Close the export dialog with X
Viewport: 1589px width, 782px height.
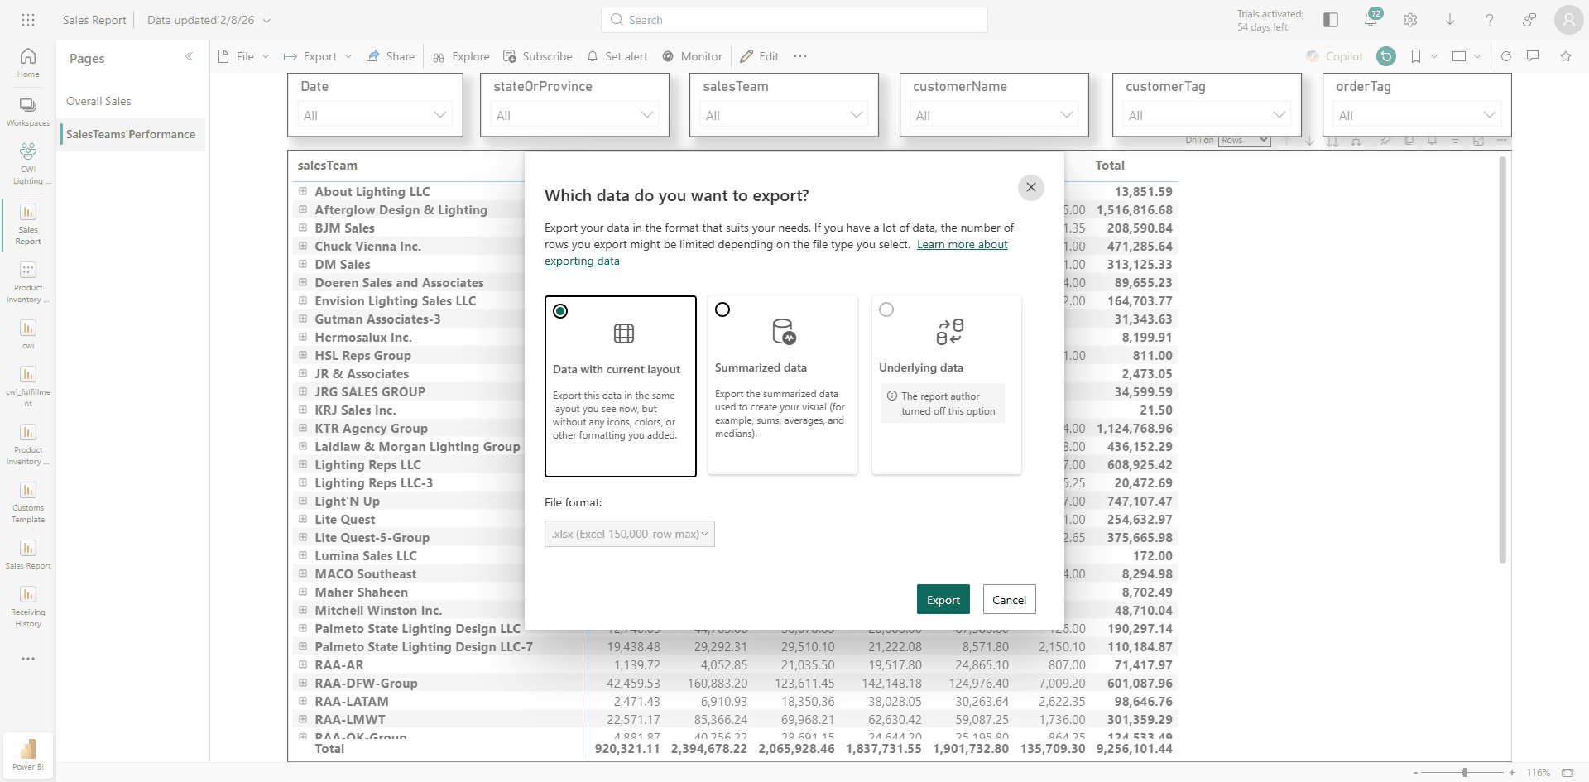click(1030, 187)
